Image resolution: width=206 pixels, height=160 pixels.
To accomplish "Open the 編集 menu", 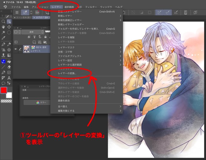I will pos(26,7).
